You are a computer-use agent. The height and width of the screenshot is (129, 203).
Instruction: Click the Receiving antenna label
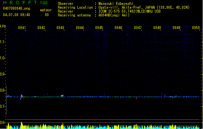click(74, 15)
